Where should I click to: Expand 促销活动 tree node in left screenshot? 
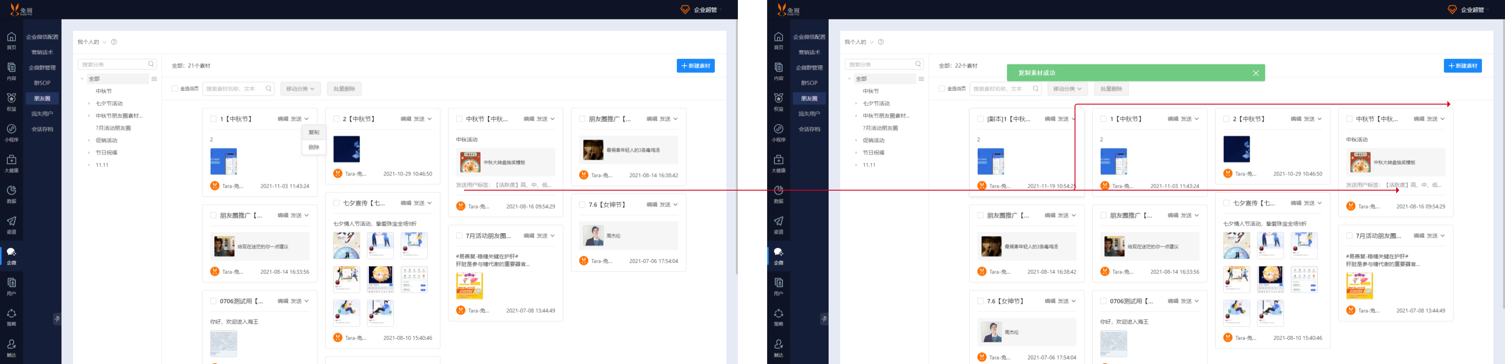tap(89, 140)
